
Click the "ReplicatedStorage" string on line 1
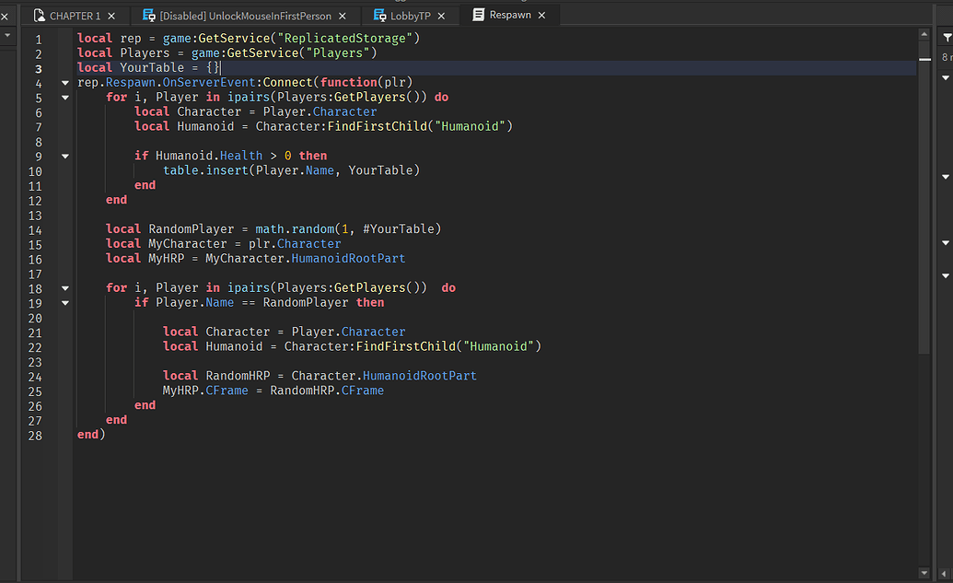coord(344,39)
